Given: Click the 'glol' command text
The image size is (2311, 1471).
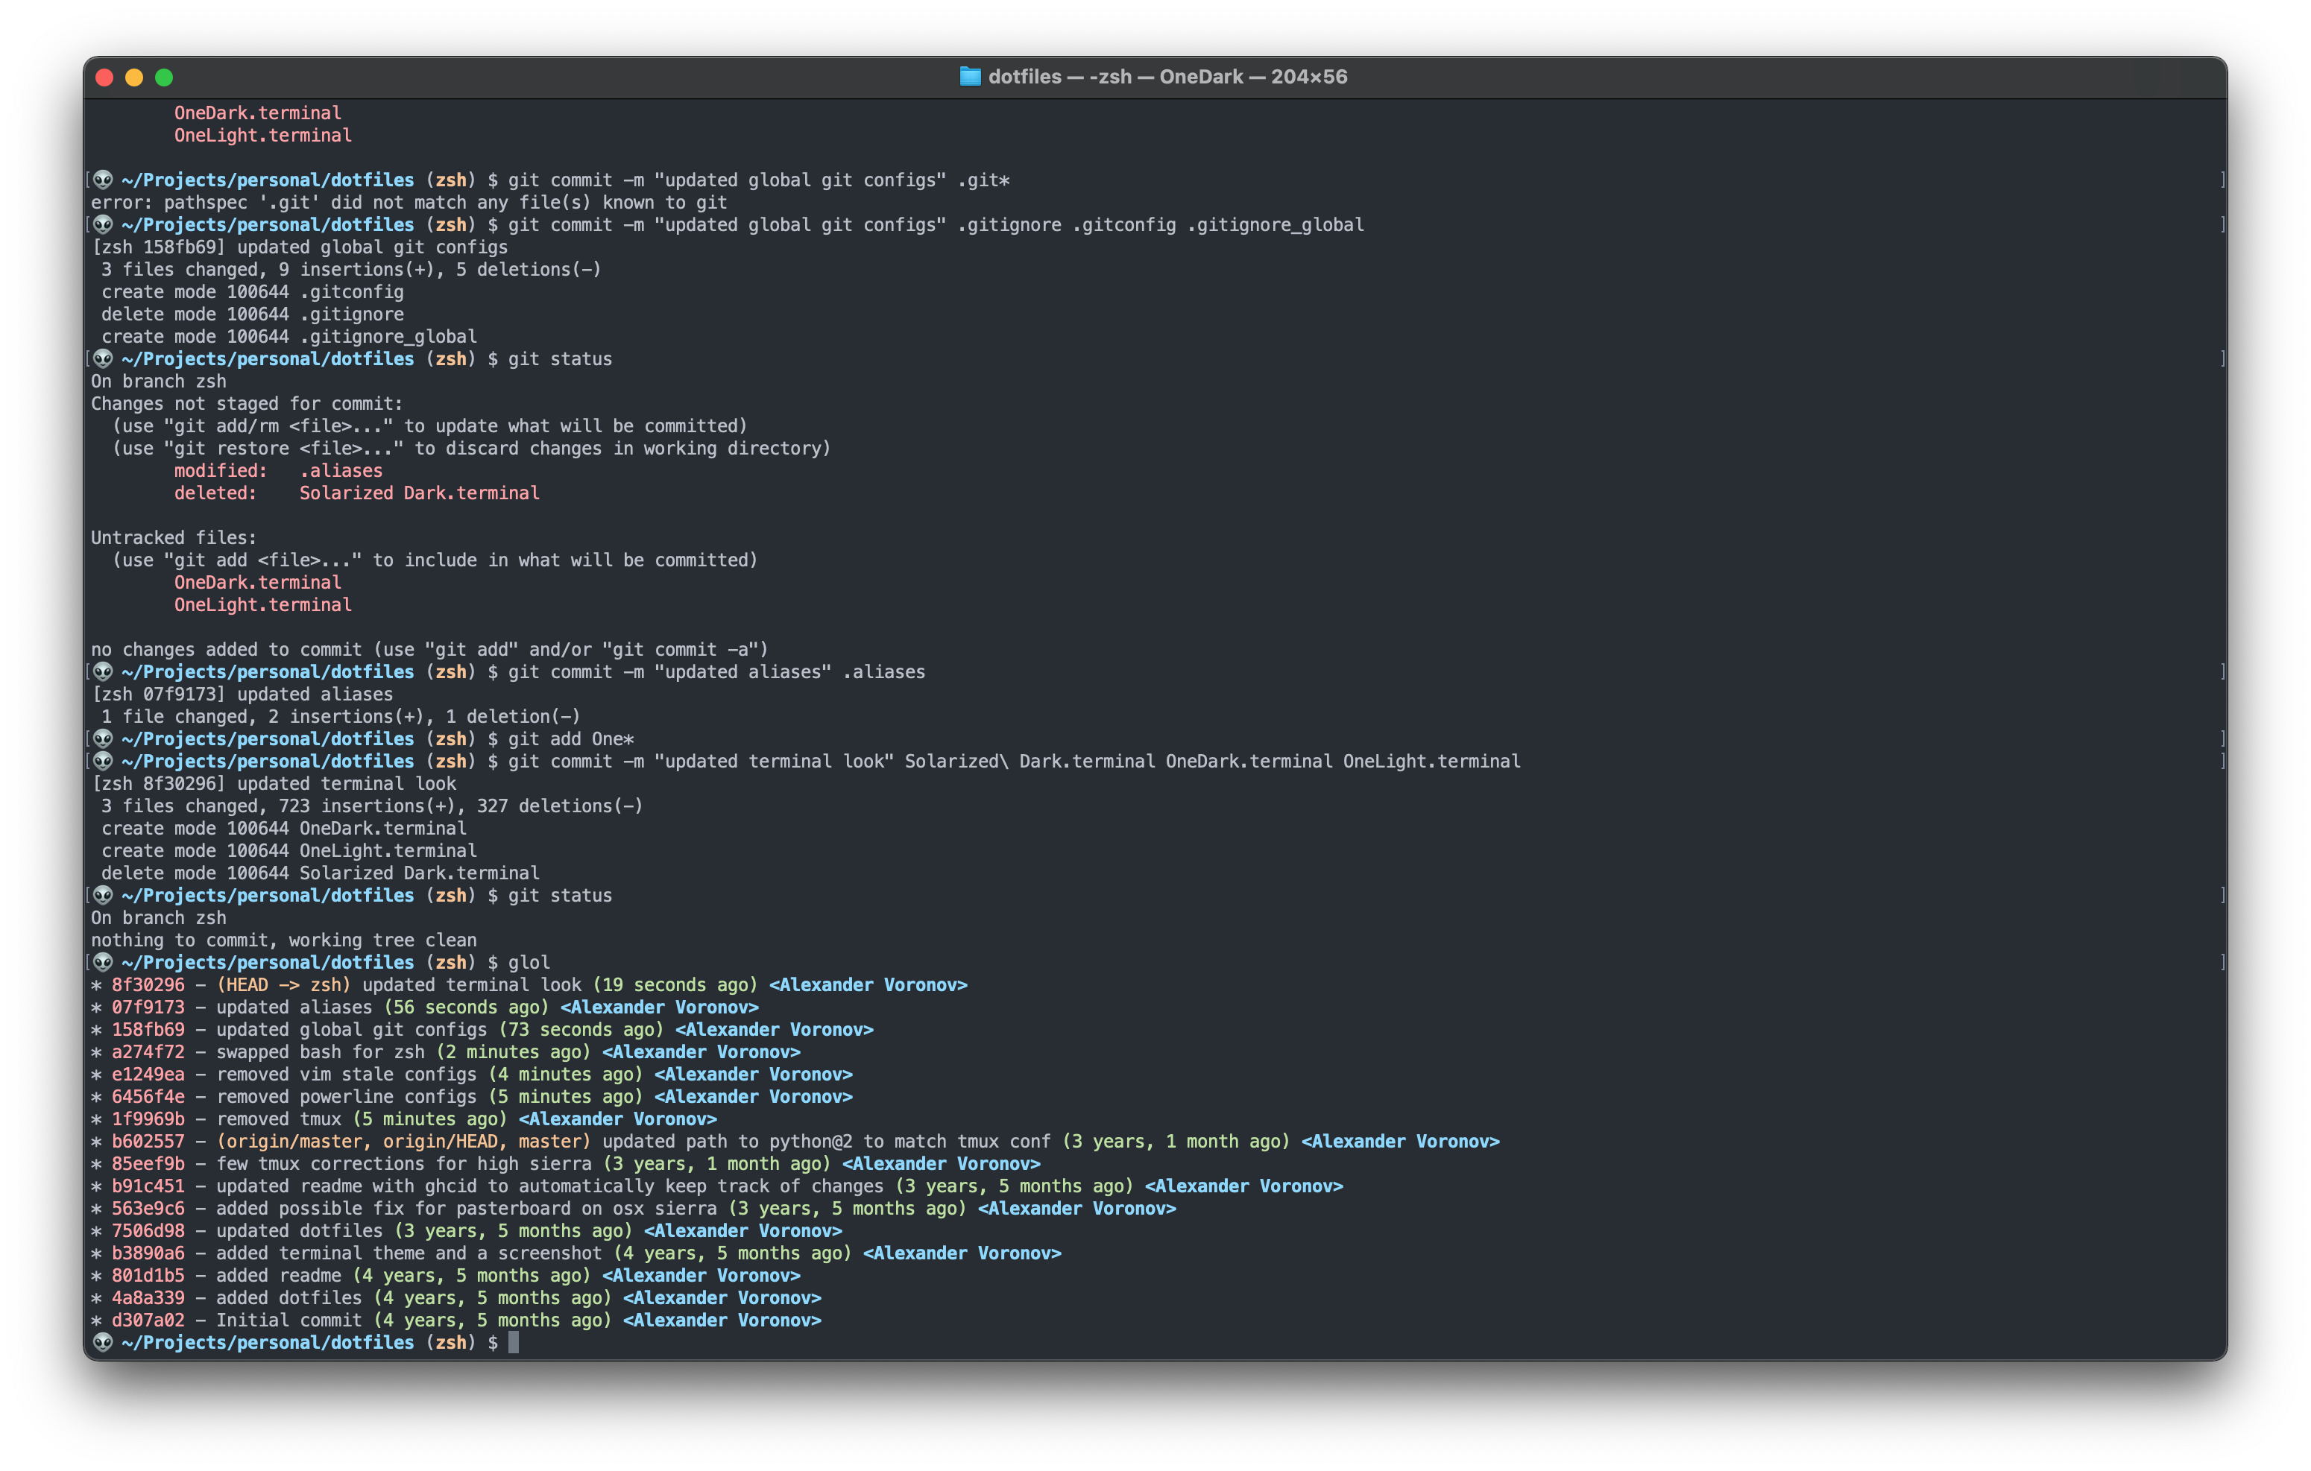Looking at the screenshot, I should [x=529, y=963].
